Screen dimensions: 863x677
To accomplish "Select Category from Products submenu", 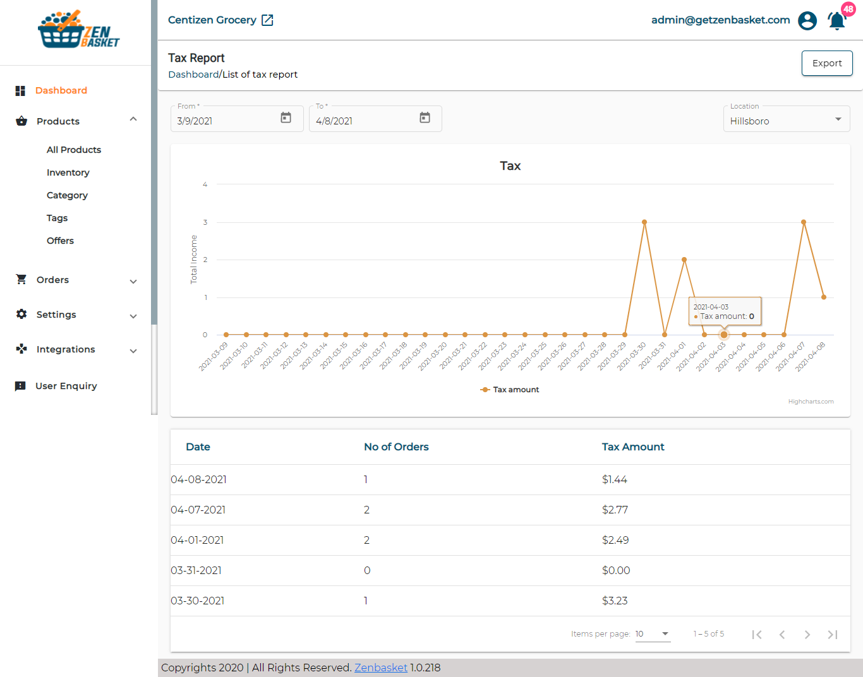I will (x=67, y=195).
